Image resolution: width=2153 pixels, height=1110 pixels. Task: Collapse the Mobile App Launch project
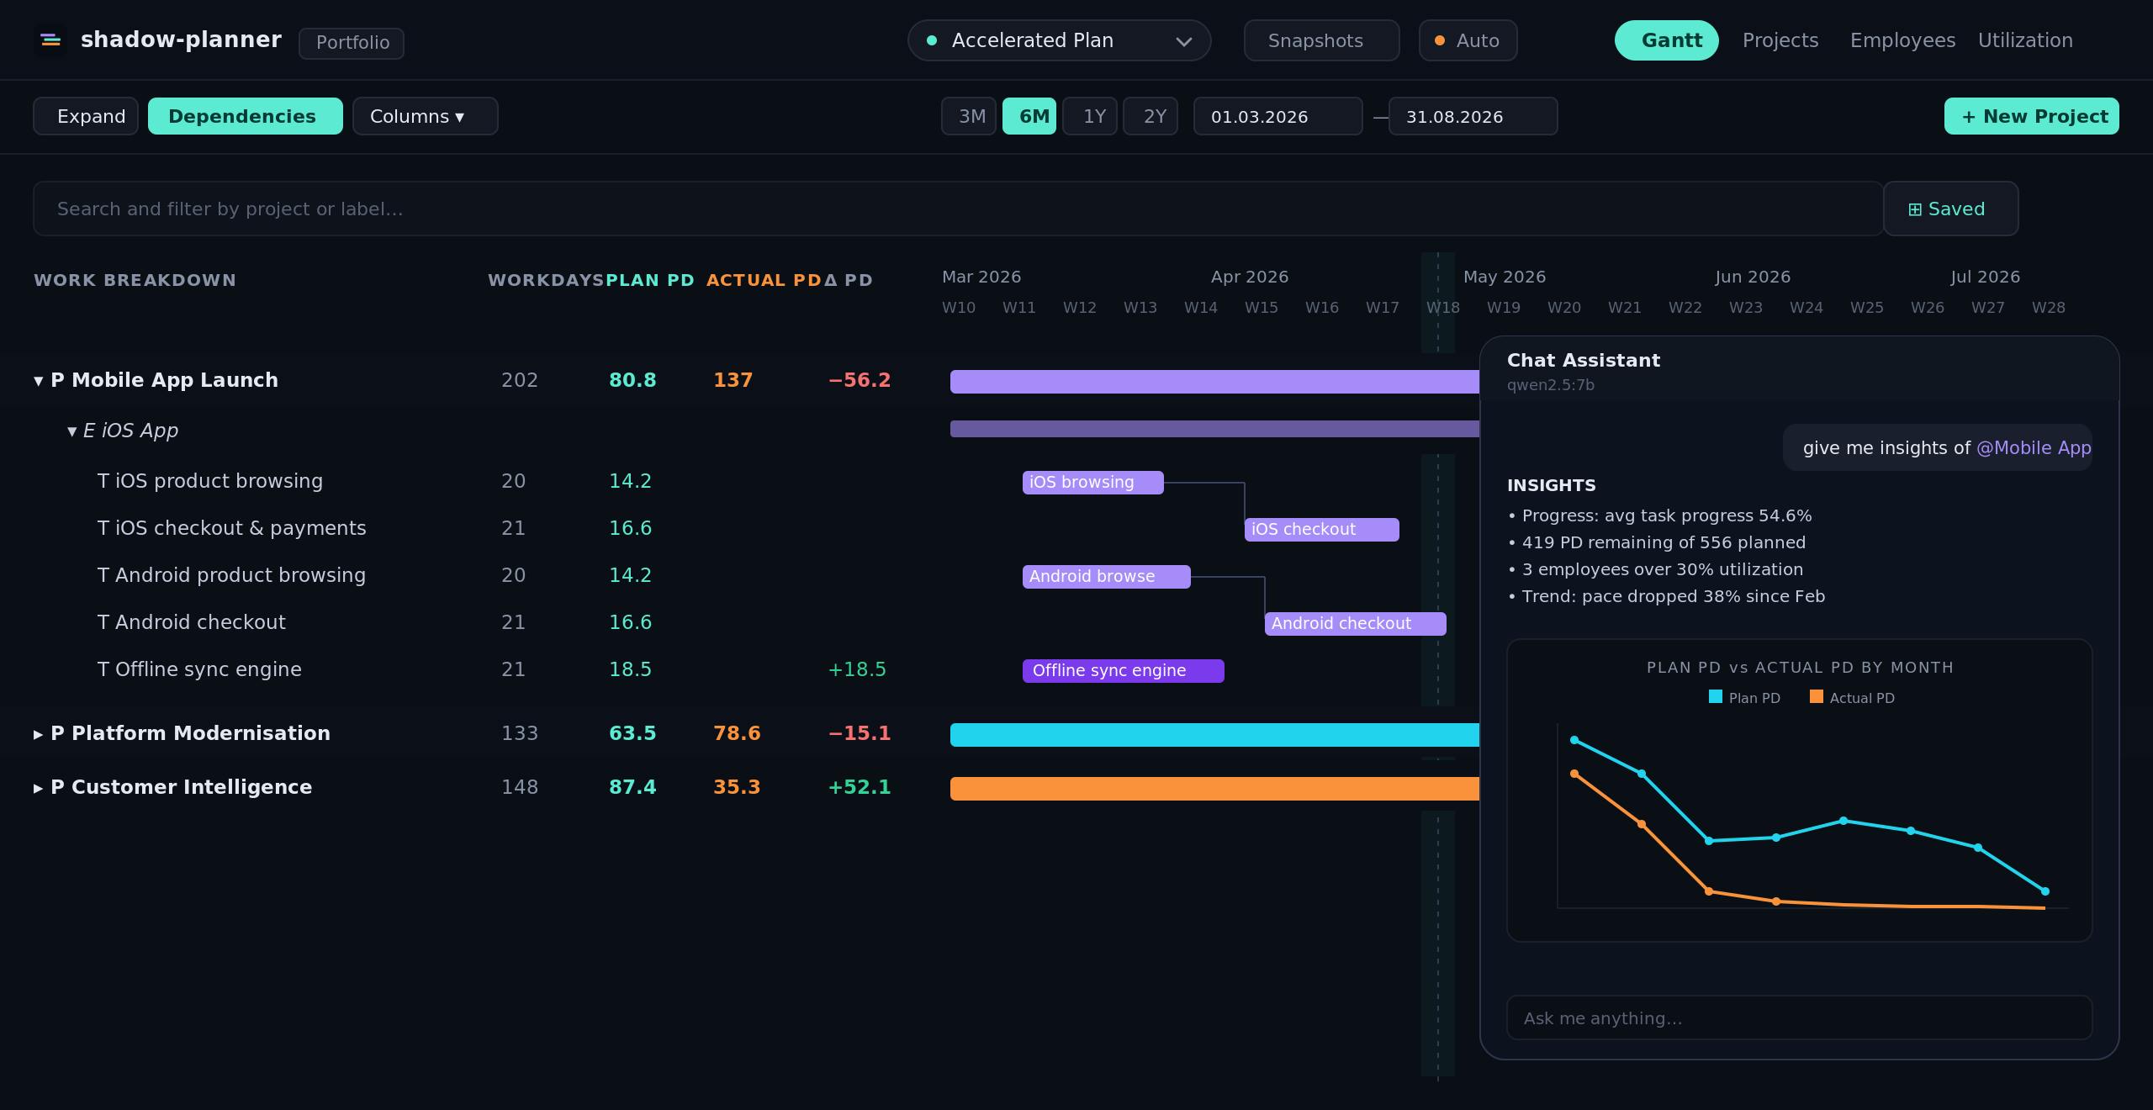(38, 381)
